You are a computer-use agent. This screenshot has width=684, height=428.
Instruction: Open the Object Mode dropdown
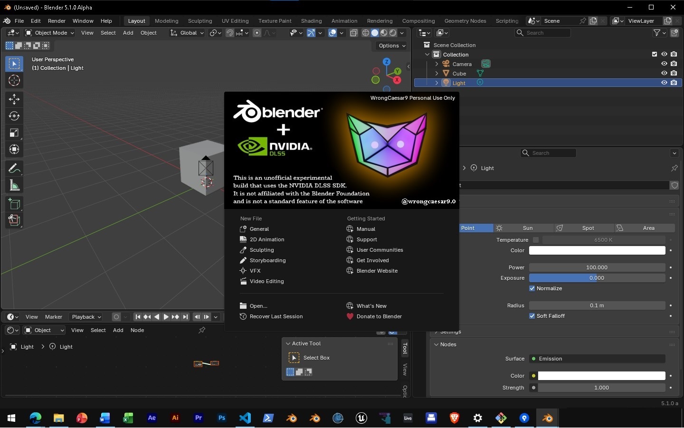coord(49,33)
